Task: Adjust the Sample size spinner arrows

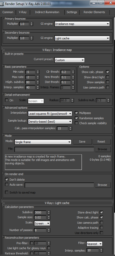Action: coord(49,217)
